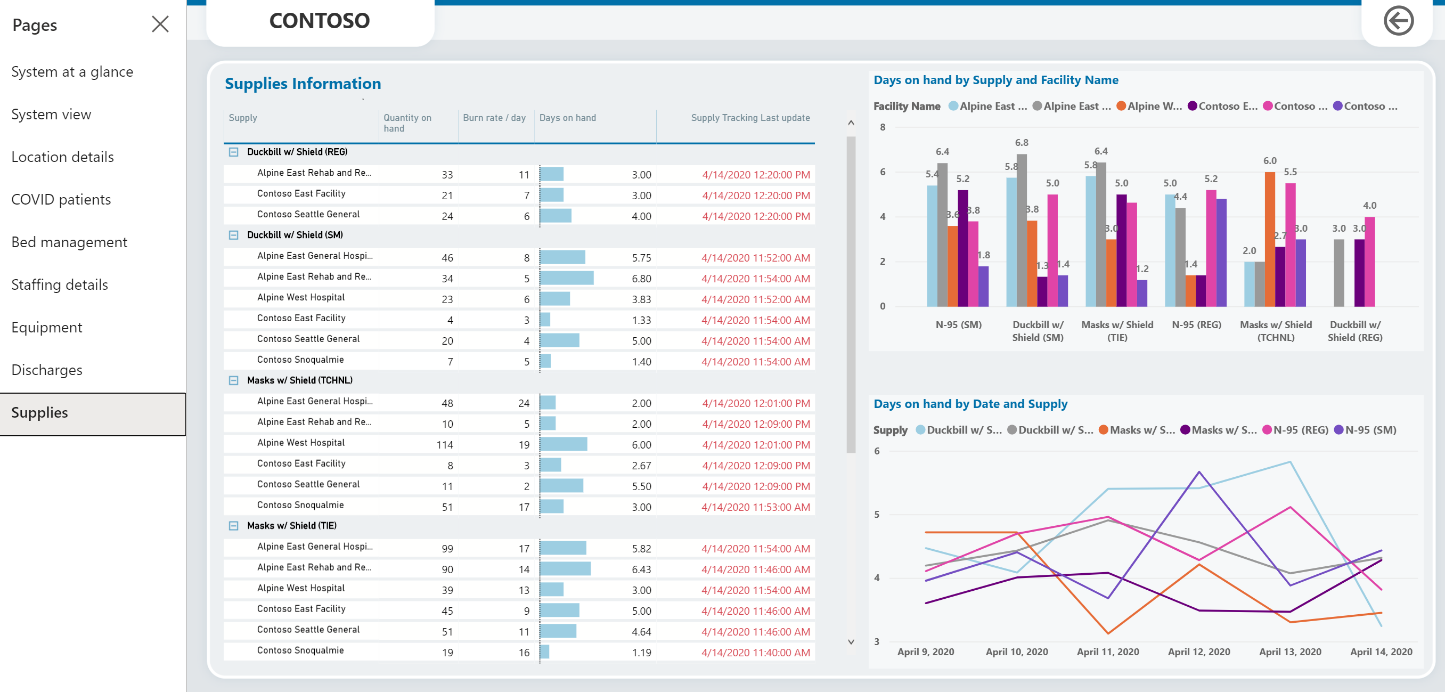This screenshot has width=1445, height=692.
Task: Click the Discharges sidebar icon
Action: pyautogui.click(x=48, y=370)
